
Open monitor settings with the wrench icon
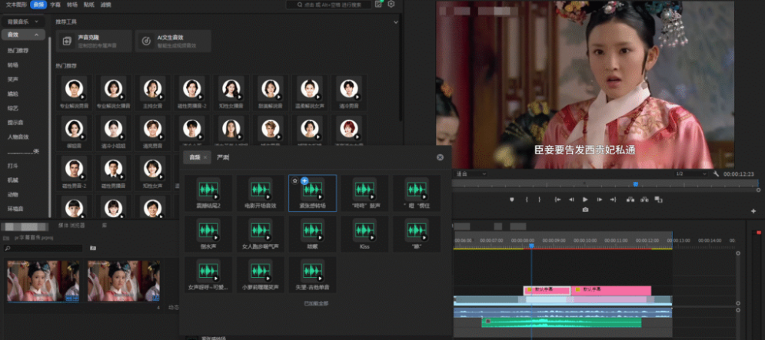pos(716,174)
